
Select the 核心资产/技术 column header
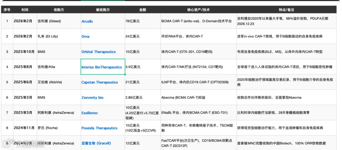(199, 10)
